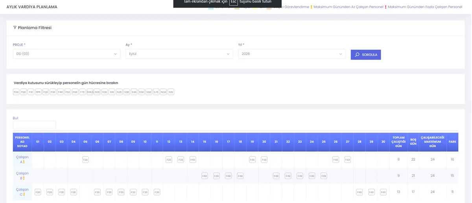Click warning icon next to Çalışan B
The width and height of the screenshot is (472, 203).
tap(24, 178)
